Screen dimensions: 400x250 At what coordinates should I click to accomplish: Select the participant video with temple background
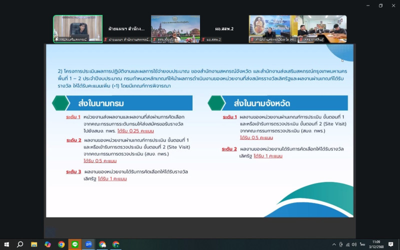click(175, 28)
